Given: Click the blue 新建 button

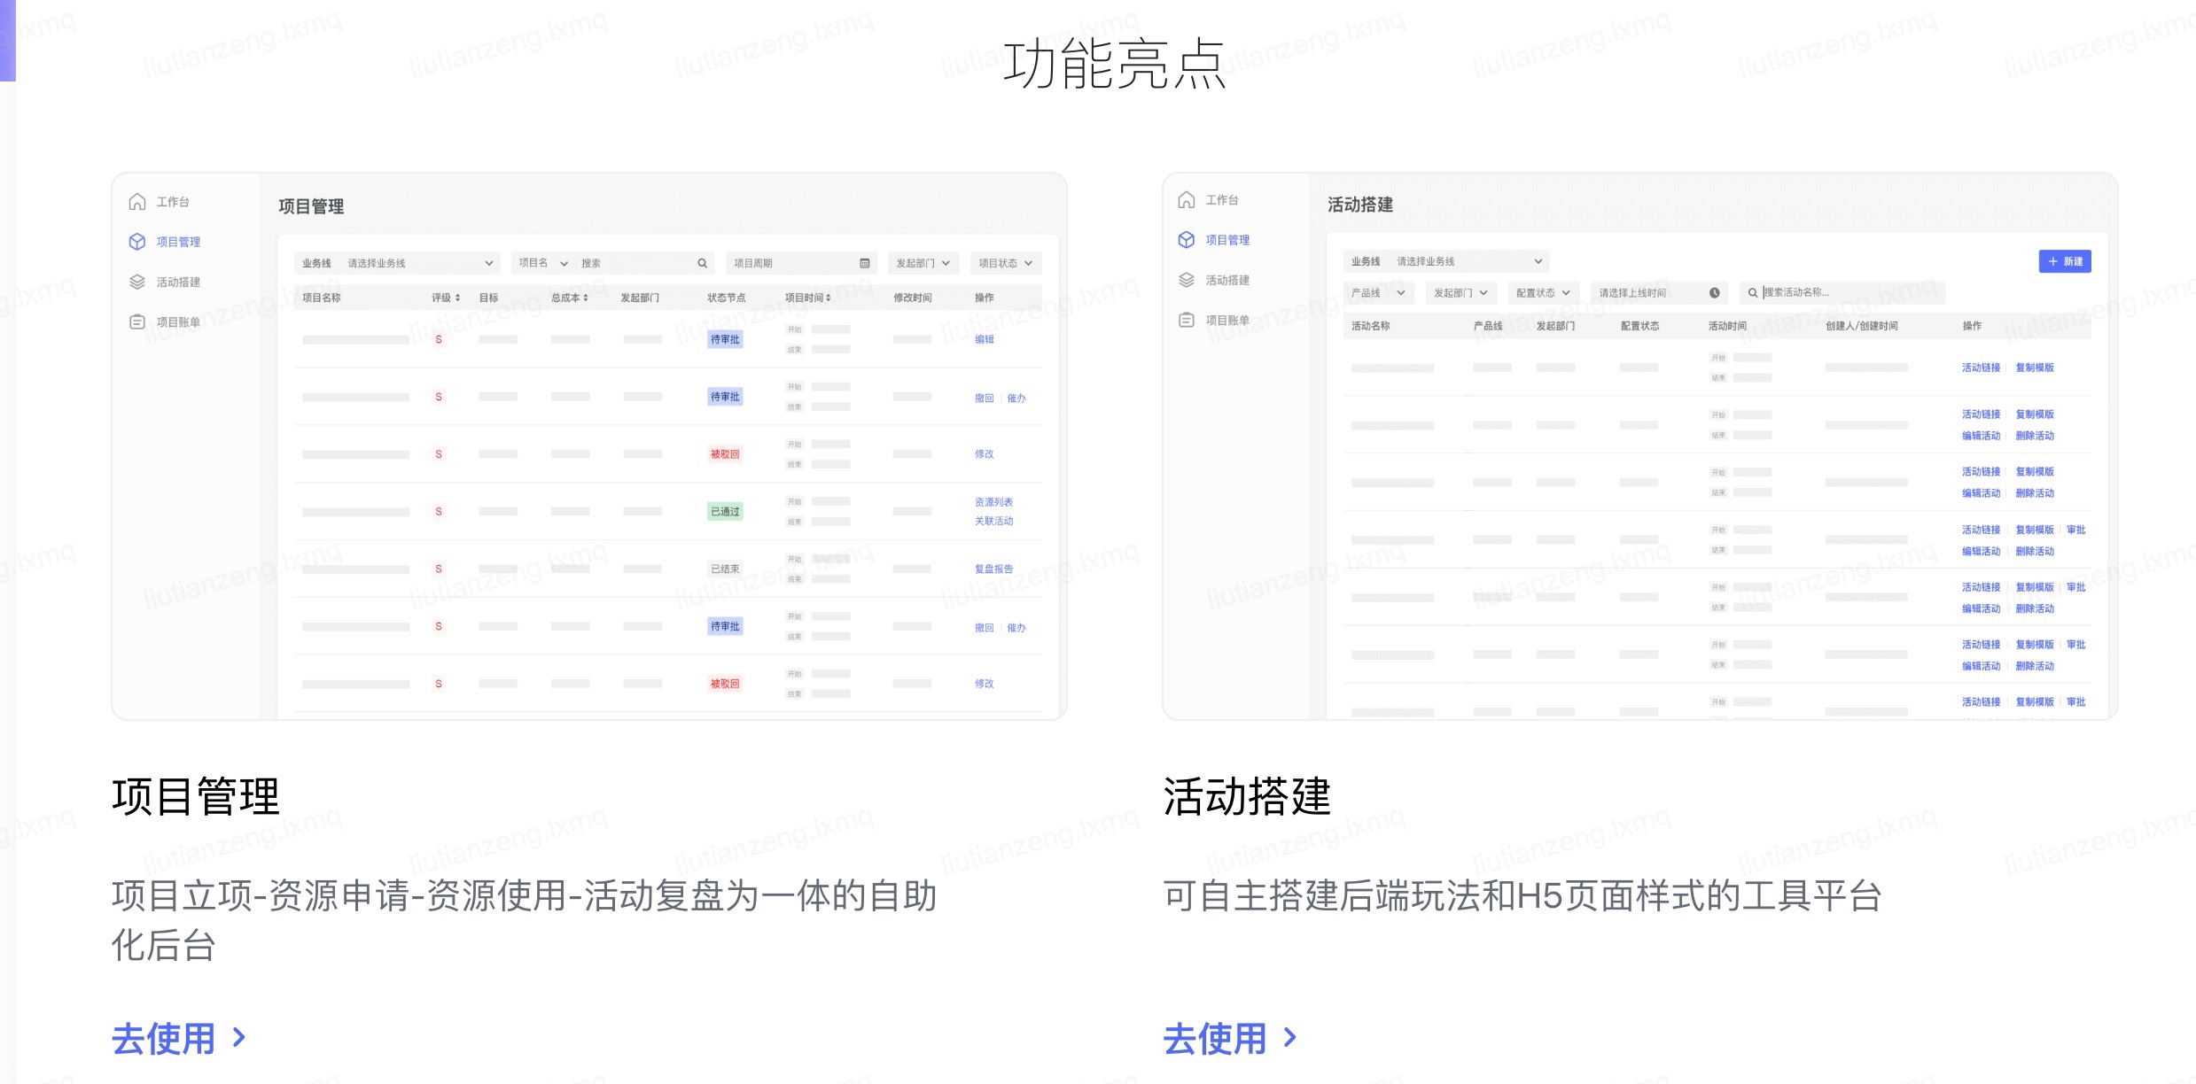Looking at the screenshot, I should pyautogui.click(x=2065, y=261).
